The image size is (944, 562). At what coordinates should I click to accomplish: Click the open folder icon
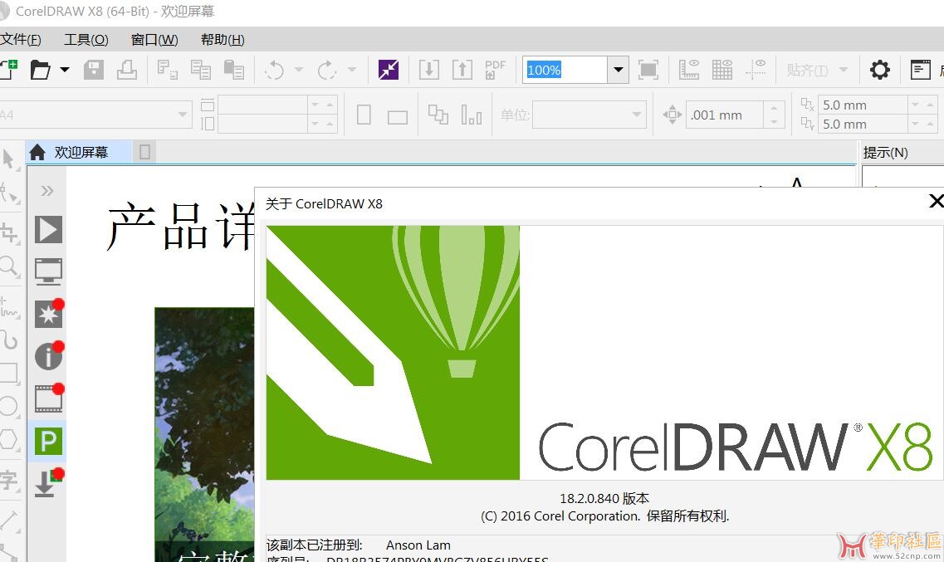40,70
